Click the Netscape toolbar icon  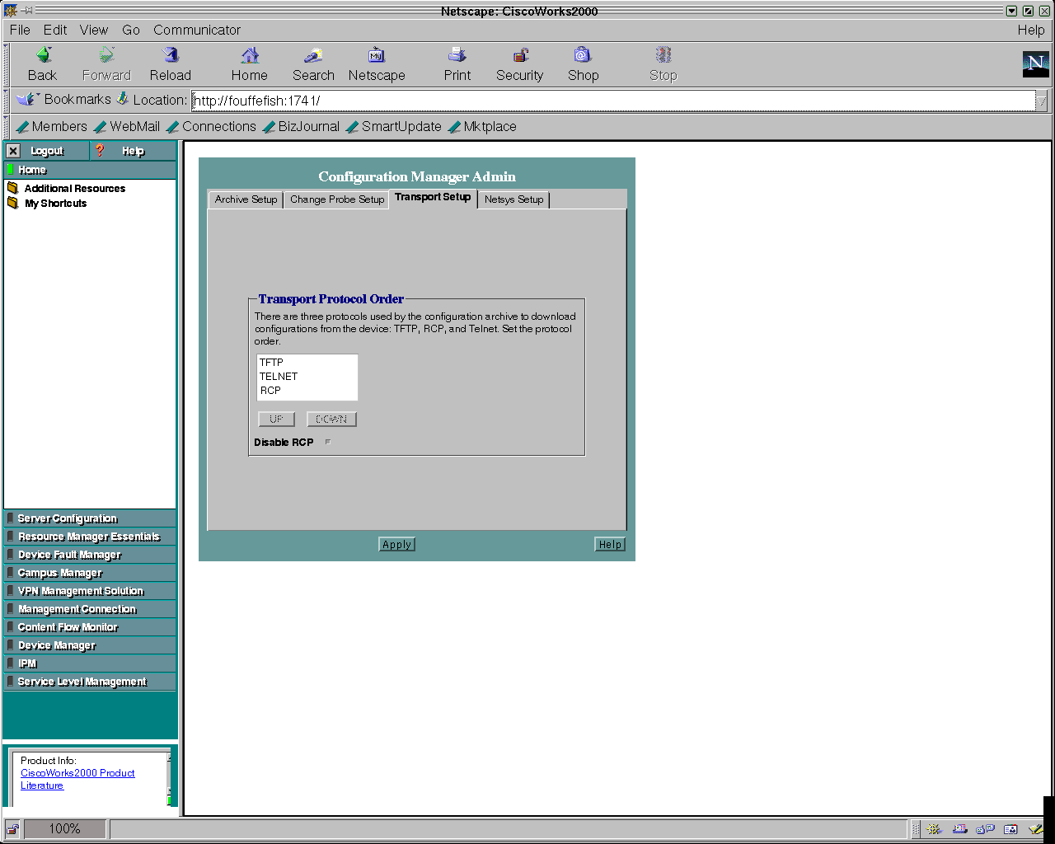point(377,55)
